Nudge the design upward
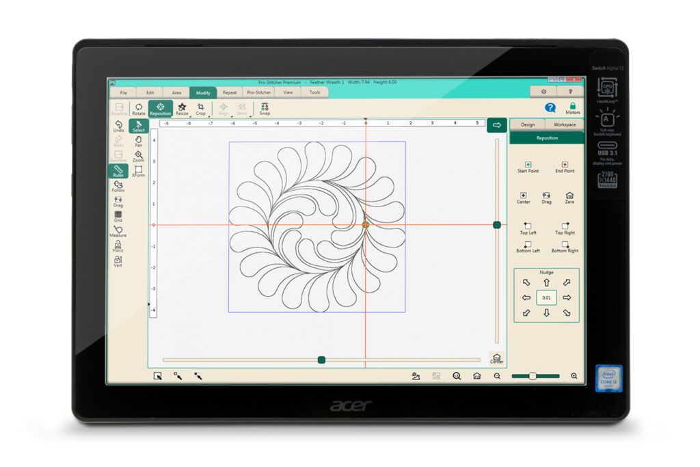This screenshot has height=467, width=700. pyautogui.click(x=546, y=282)
